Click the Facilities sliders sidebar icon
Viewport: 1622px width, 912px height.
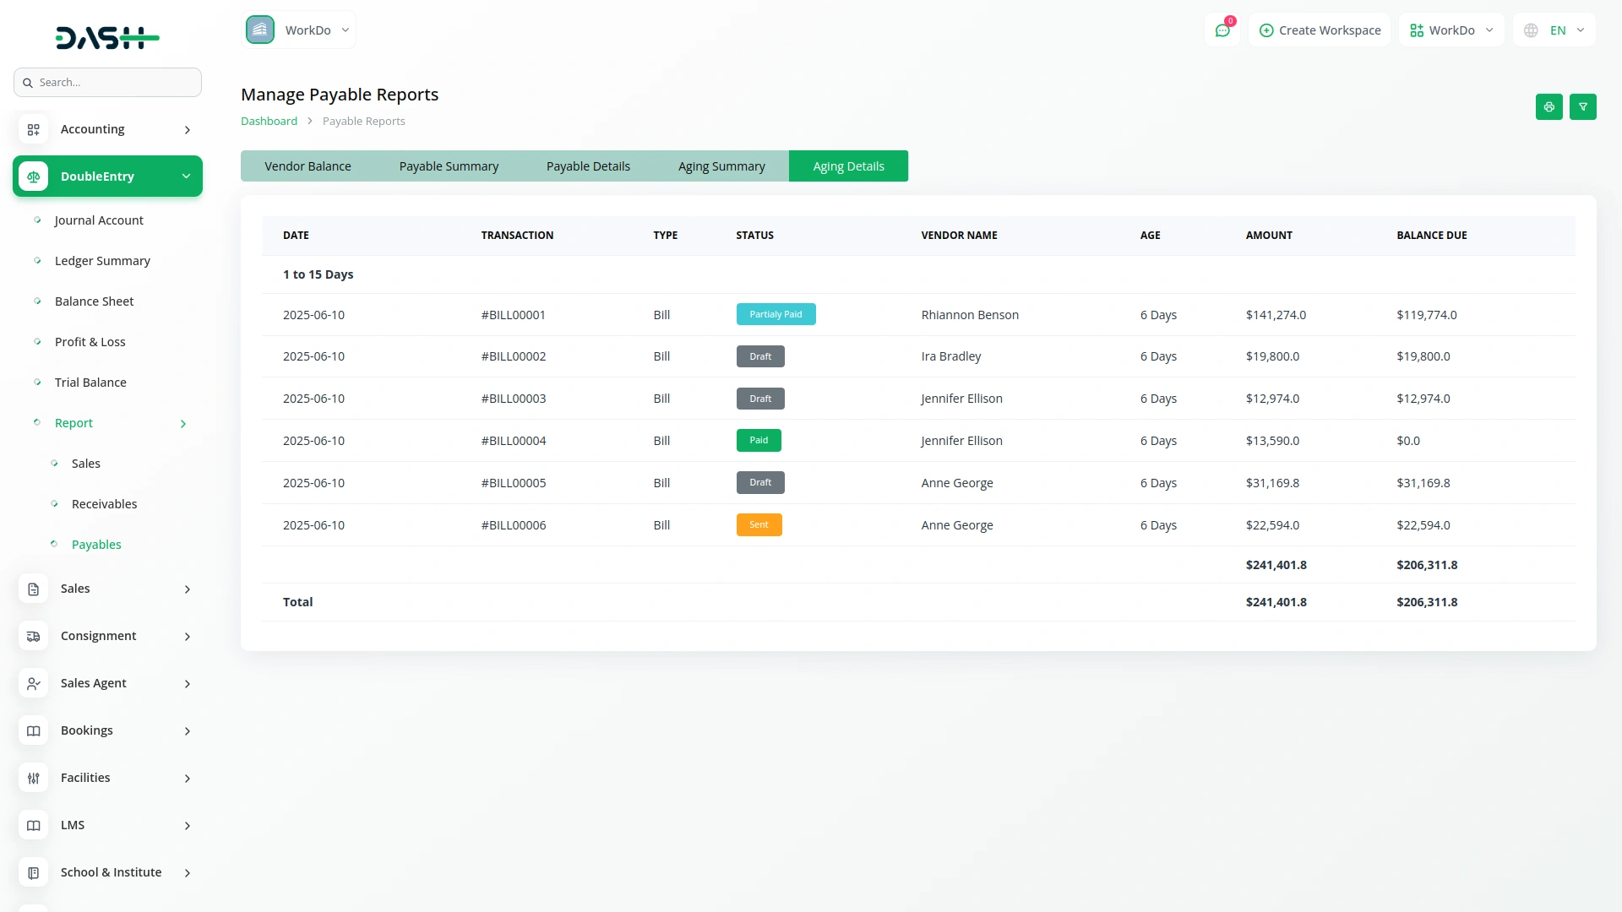tap(34, 778)
